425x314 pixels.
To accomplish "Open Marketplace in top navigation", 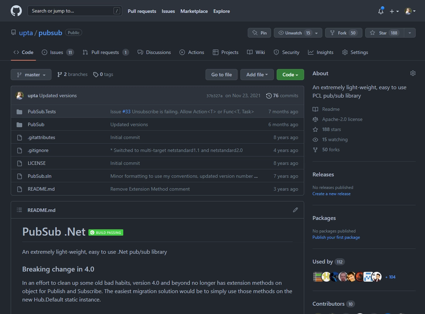I will pos(194,11).
